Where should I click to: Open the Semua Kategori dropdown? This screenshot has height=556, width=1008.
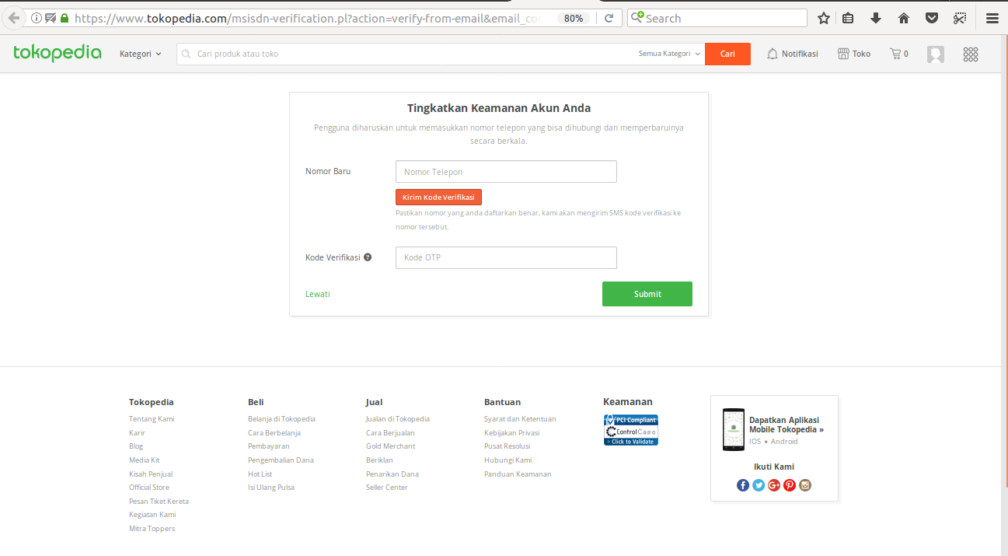670,54
